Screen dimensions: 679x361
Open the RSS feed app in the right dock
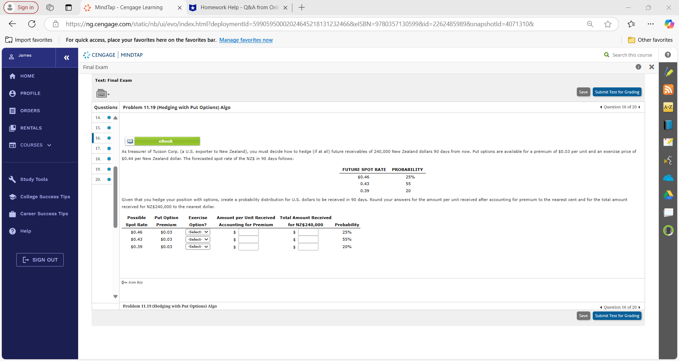[x=669, y=90]
